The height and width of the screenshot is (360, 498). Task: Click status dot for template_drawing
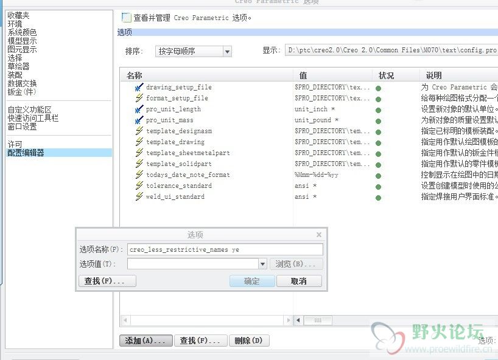(378, 143)
